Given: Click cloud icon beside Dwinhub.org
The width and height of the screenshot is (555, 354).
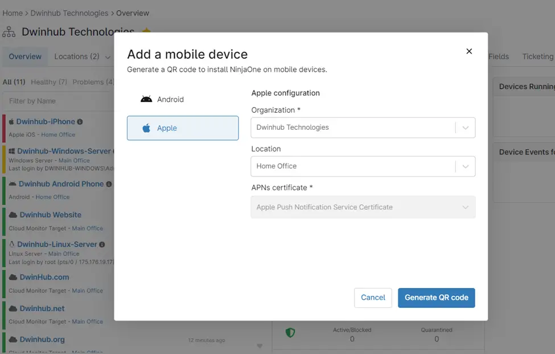Looking at the screenshot, I should [13, 339].
